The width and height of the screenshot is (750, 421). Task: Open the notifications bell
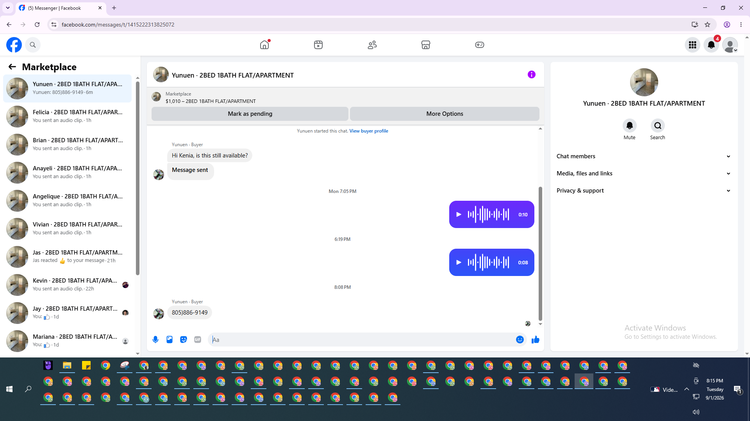tap(711, 45)
